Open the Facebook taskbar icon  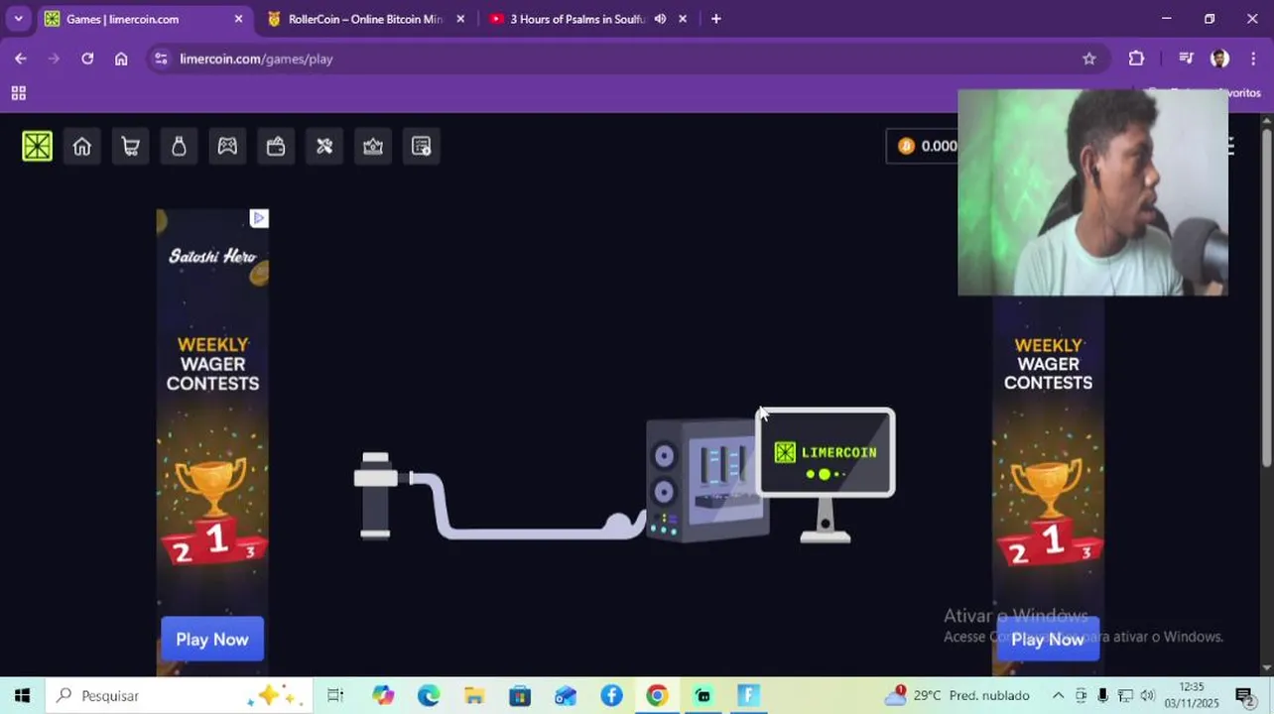(611, 695)
